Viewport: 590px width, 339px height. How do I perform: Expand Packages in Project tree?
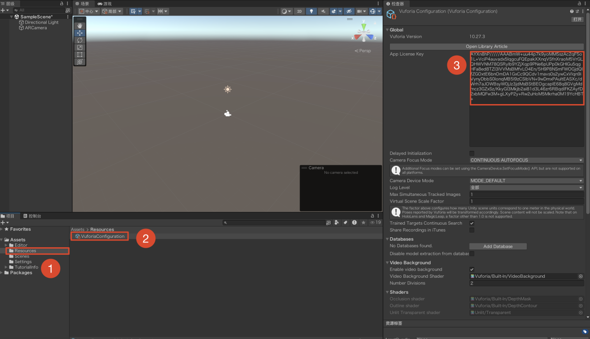2,273
